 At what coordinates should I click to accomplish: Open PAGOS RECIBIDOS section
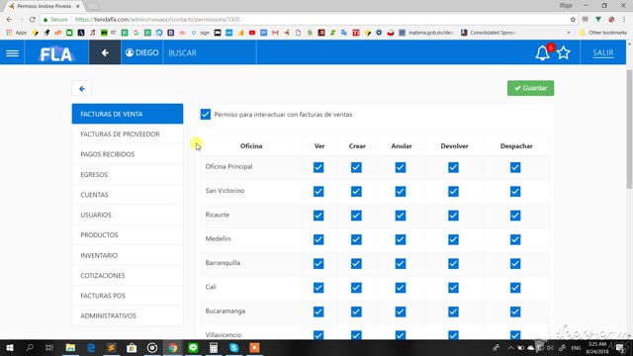[128, 154]
